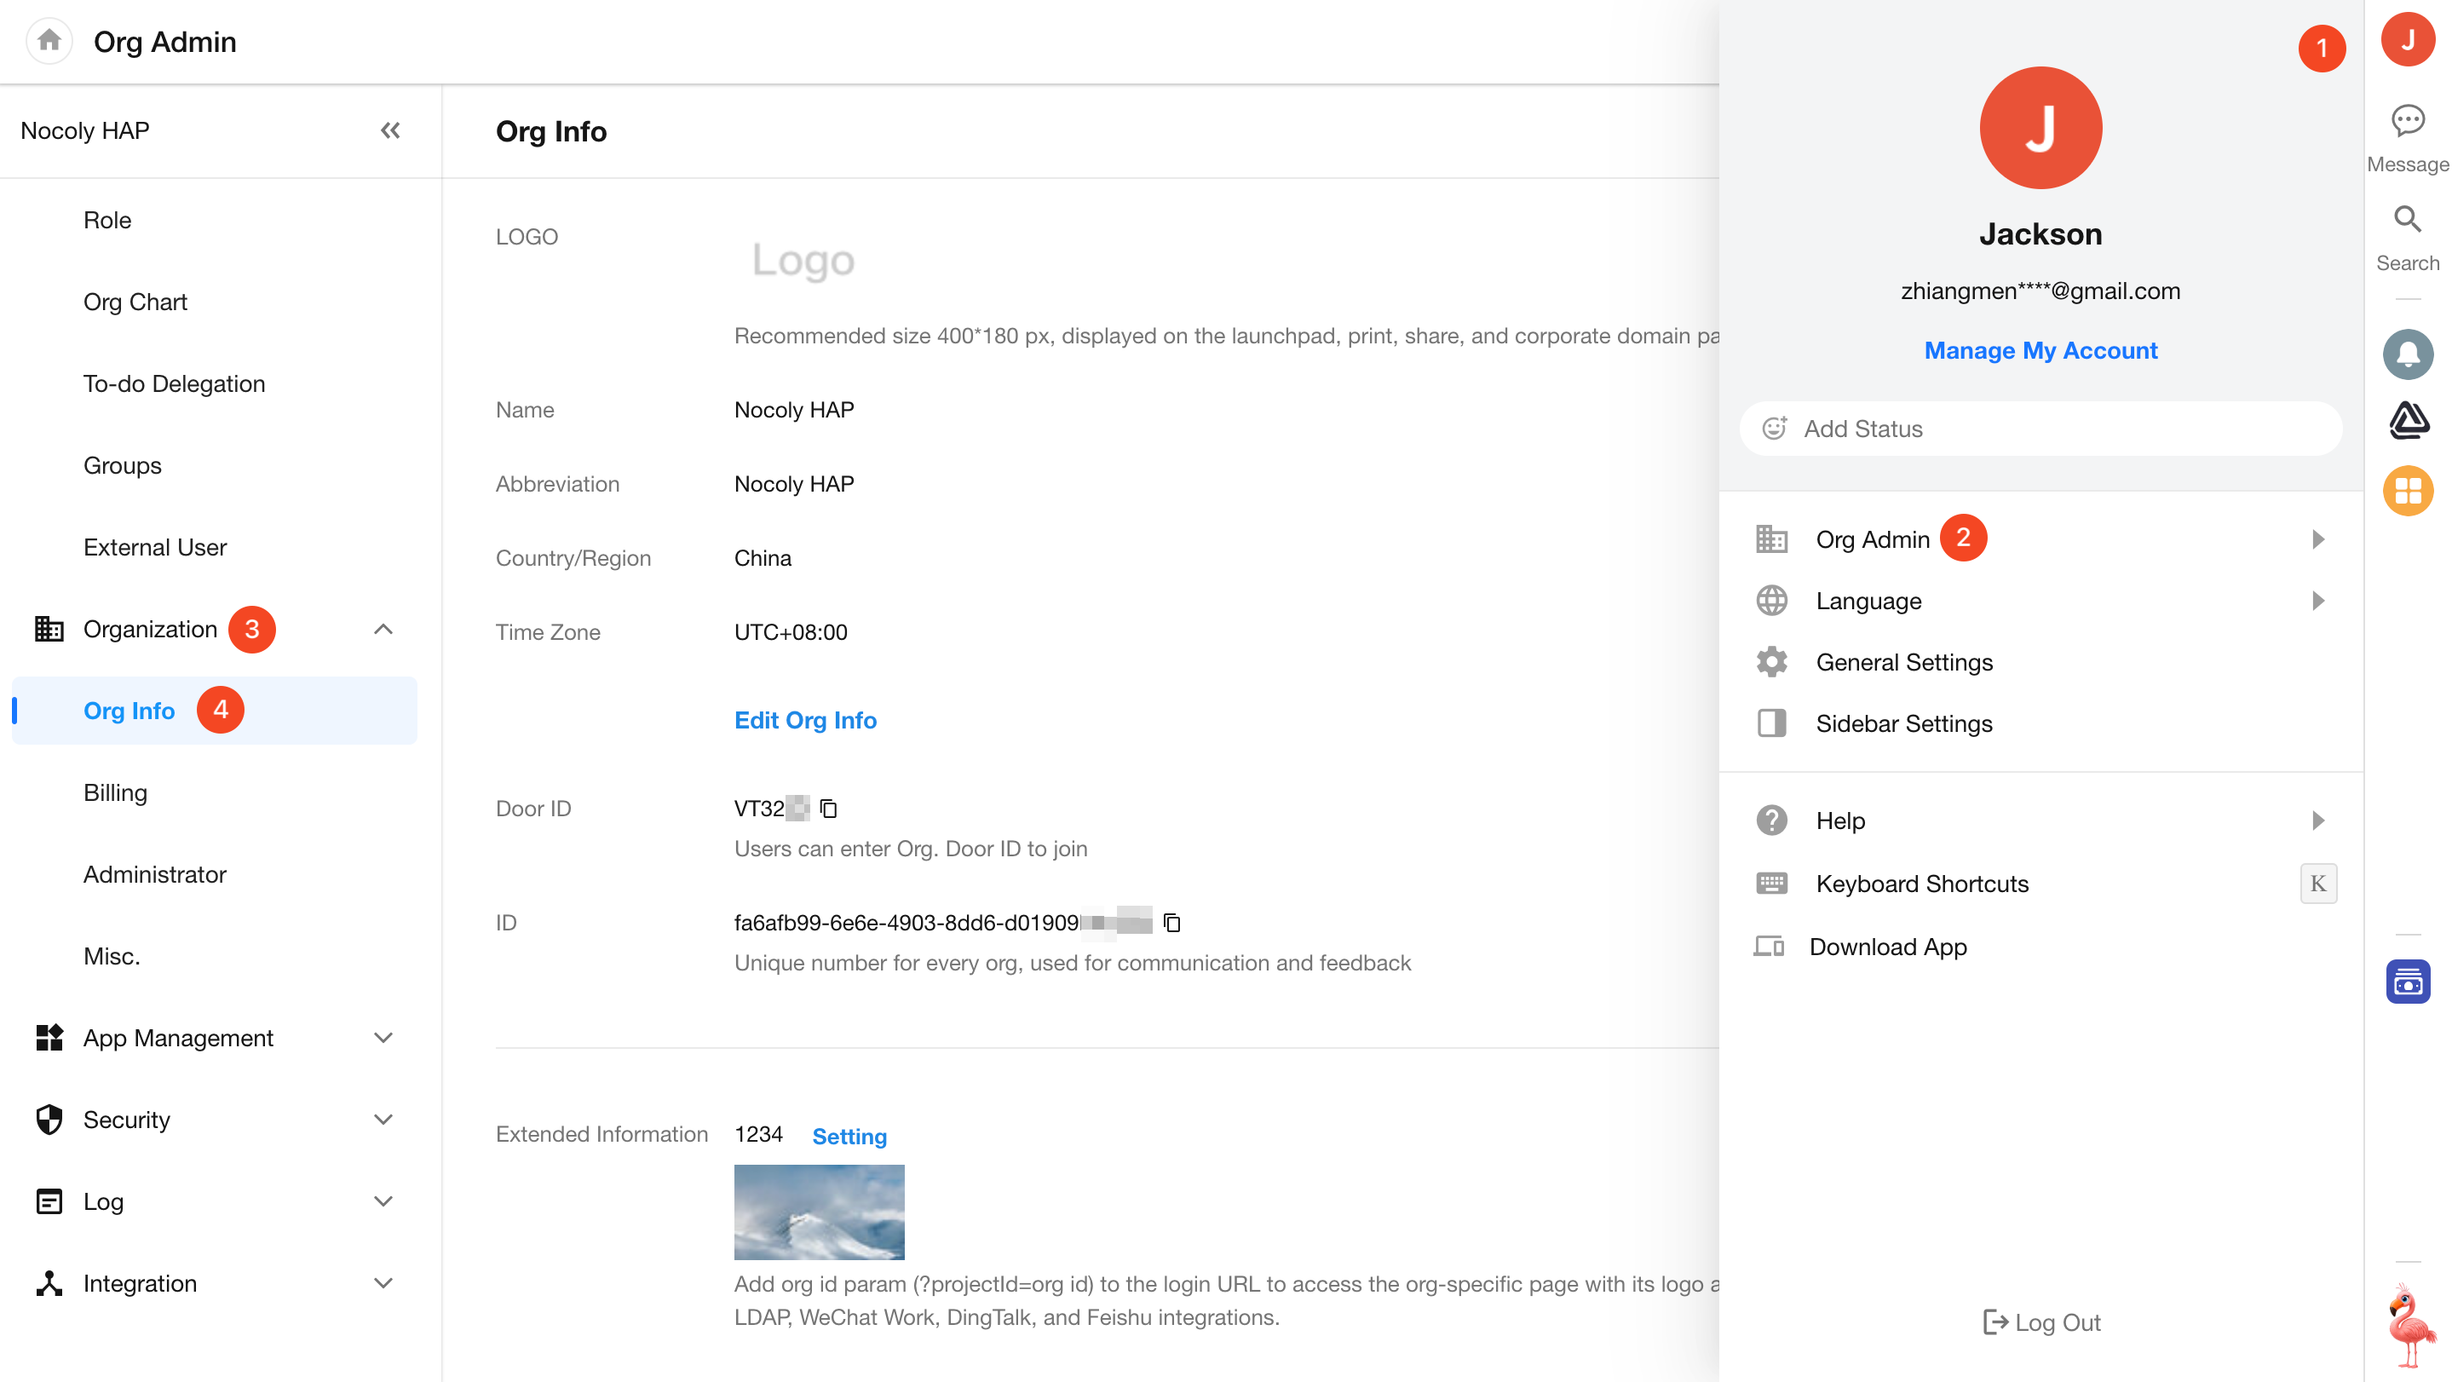Open the snowy mountain image thumbnail
Image resolution: width=2452 pixels, height=1382 pixels.
pos(819,1212)
